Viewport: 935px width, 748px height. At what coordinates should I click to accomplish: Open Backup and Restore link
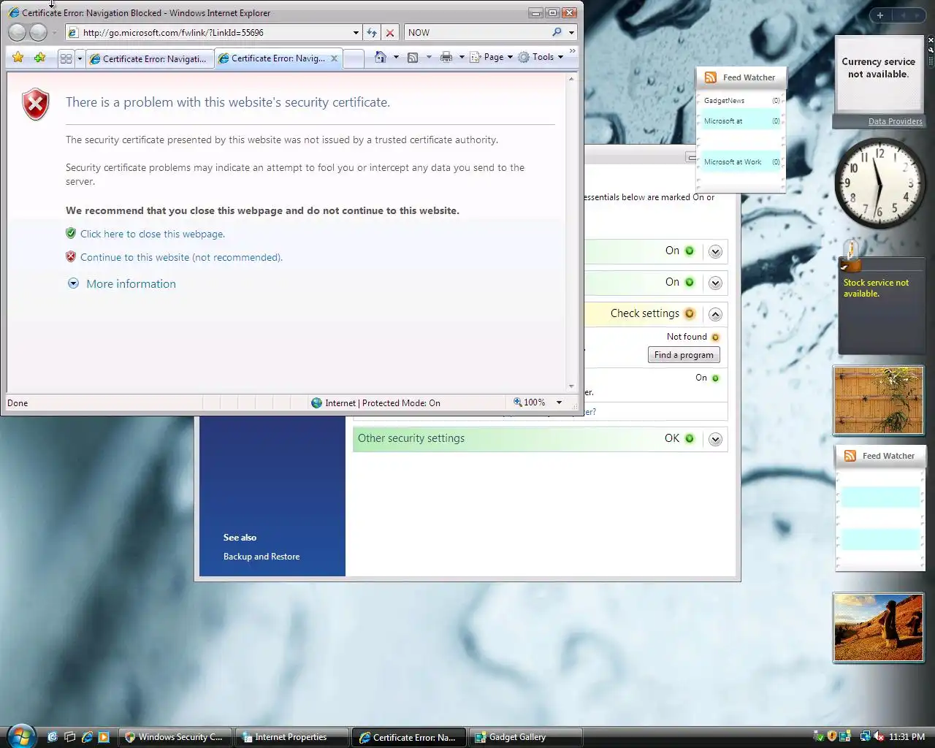[262, 557]
